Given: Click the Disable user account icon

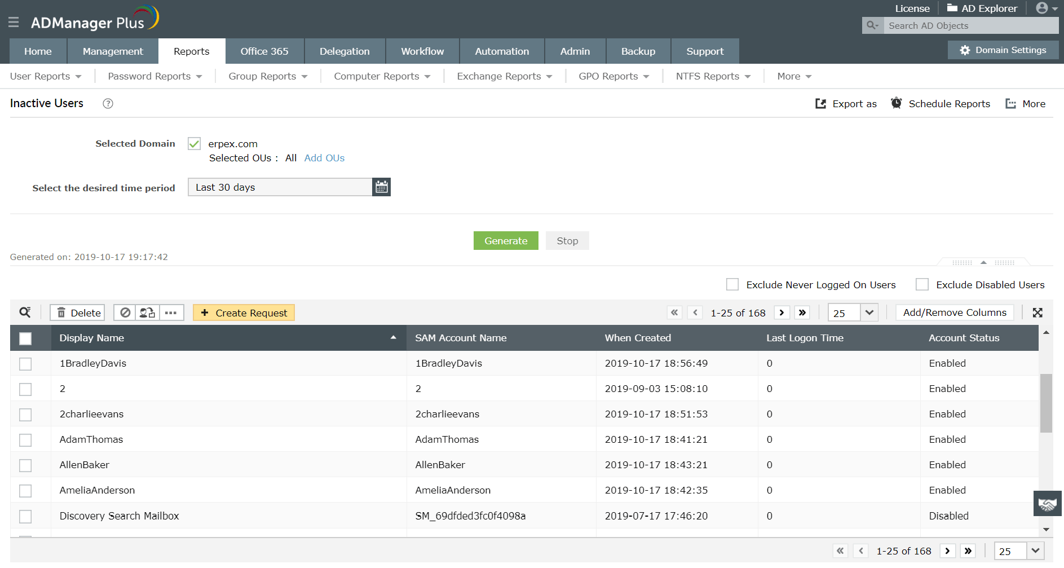Looking at the screenshot, I should coord(125,312).
